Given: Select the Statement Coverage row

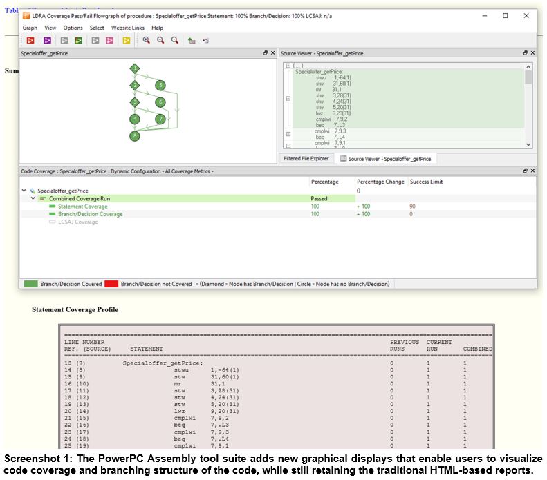Looking at the screenshot, I should [x=278, y=207].
